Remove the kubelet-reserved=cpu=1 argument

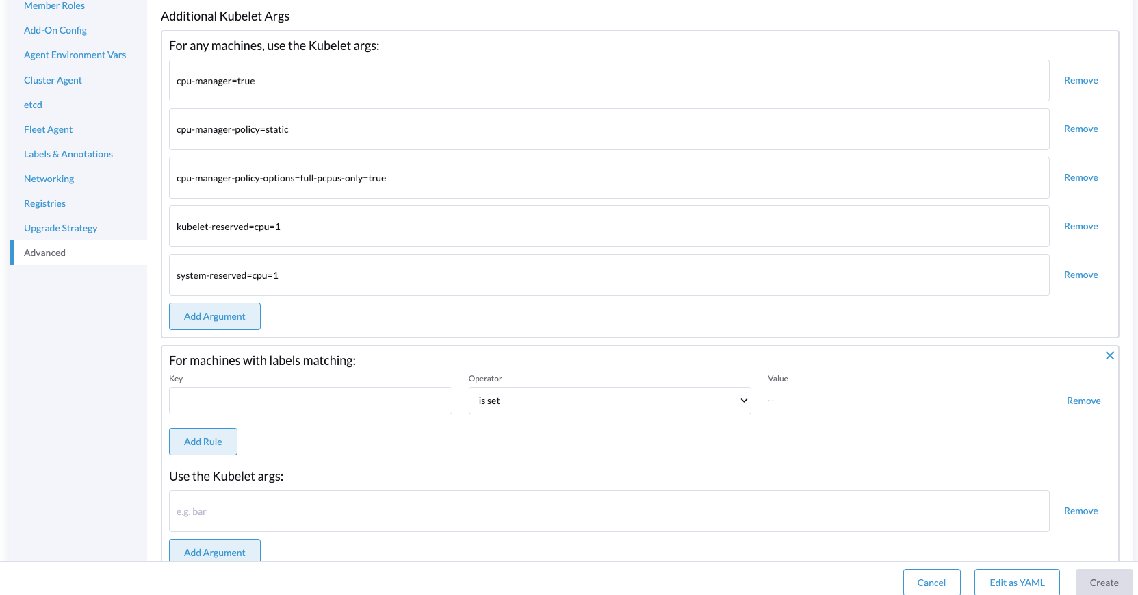tap(1081, 226)
